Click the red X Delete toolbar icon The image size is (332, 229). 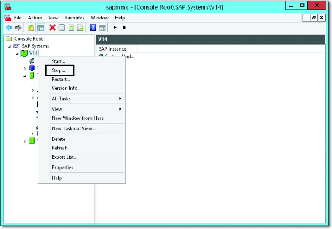tap(52, 28)
